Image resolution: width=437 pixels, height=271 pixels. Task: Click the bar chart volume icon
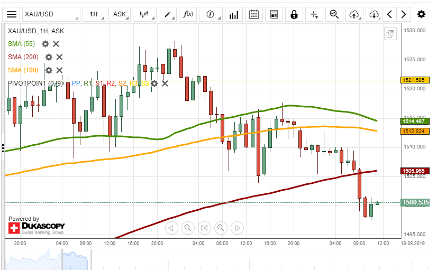coord(233,14)
